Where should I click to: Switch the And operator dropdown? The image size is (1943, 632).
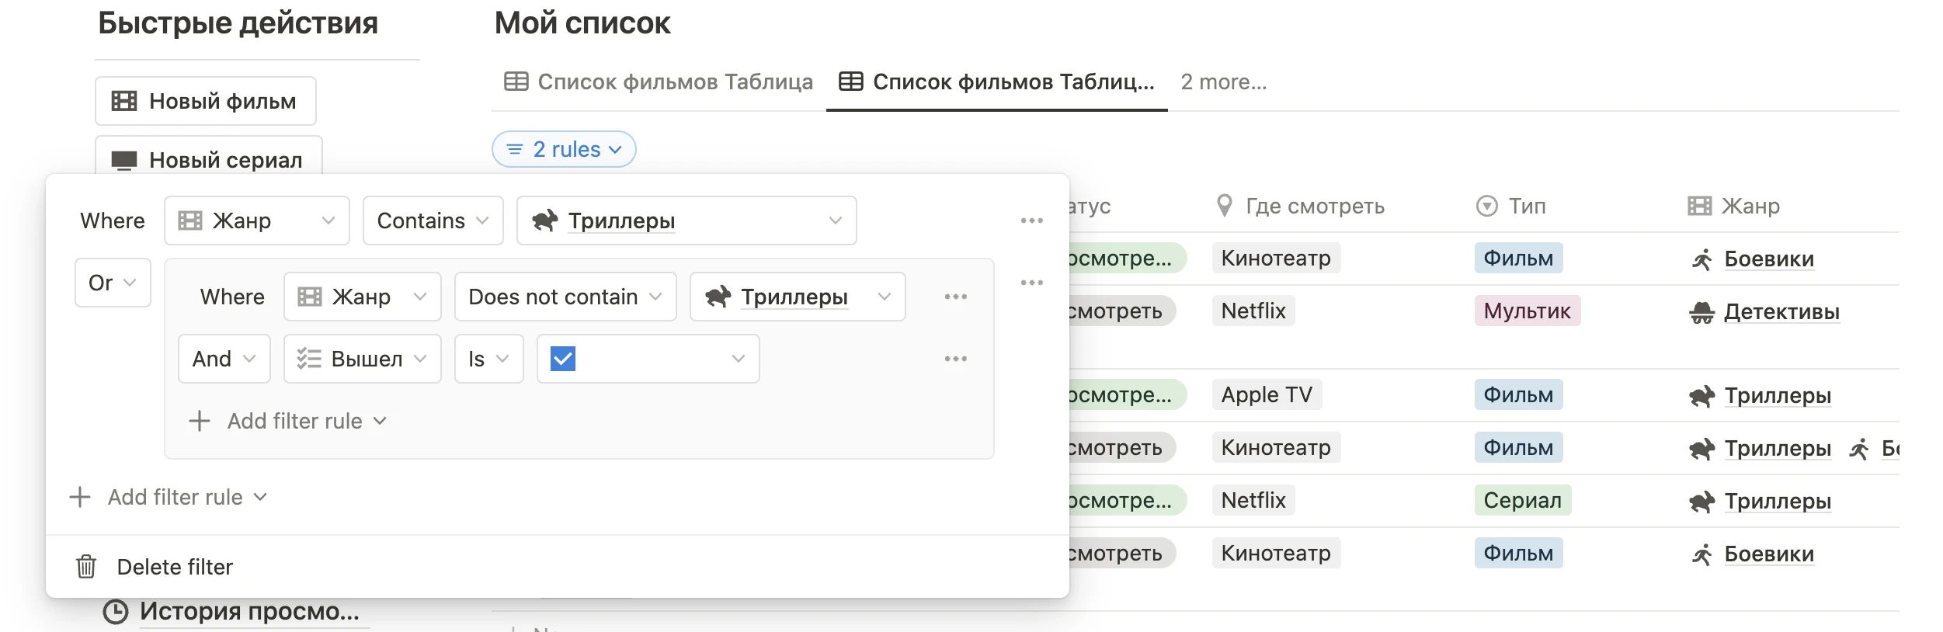pos(224,359)
